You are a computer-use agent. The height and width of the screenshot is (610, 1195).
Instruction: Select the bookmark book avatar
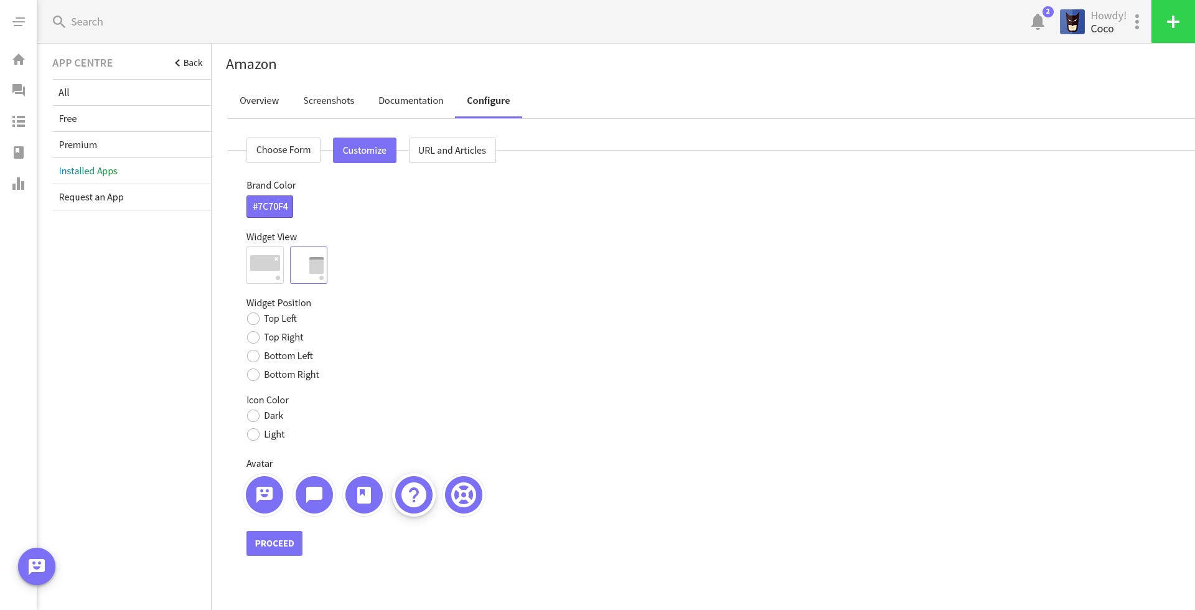pyautogui.click(x=364, y=495)
